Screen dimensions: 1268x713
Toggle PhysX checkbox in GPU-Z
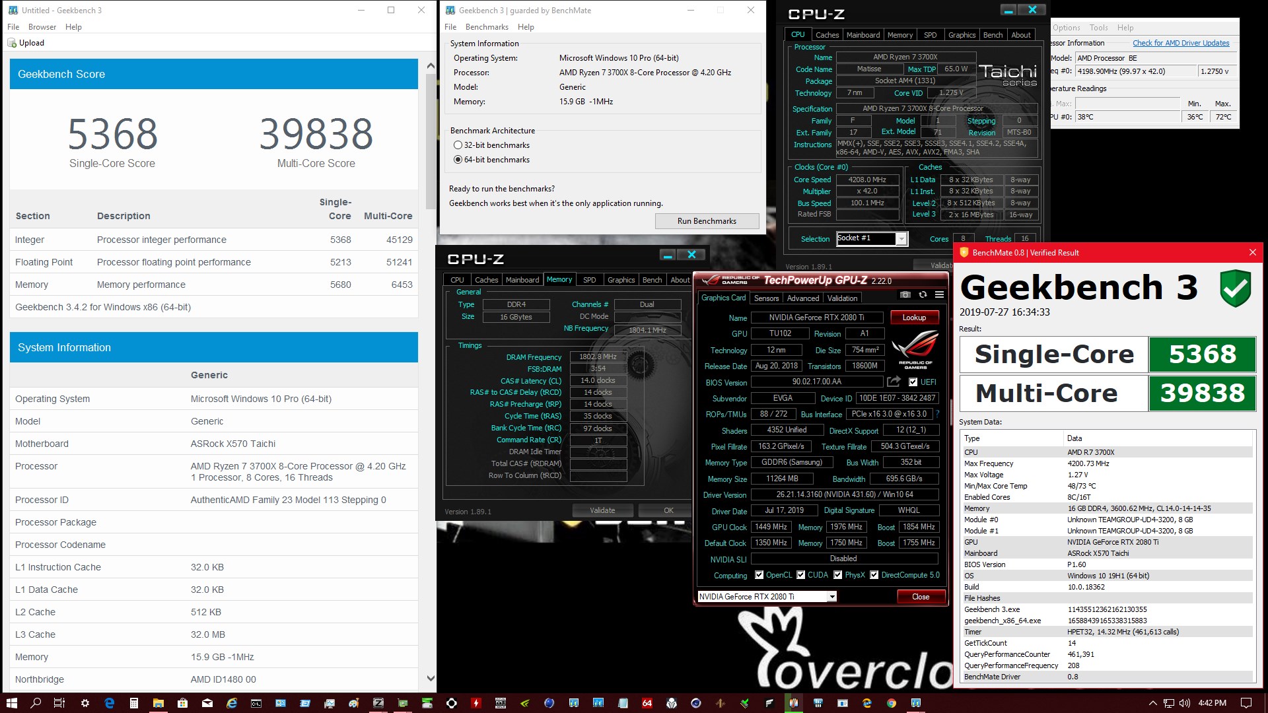pos(838,575)
